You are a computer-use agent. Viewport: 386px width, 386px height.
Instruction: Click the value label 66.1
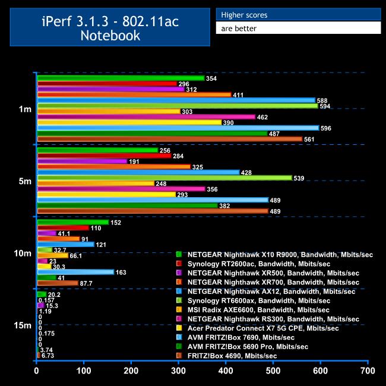coord(76,256)
